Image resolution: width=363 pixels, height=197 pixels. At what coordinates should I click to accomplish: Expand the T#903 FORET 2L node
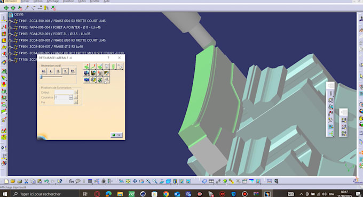pos(10,34)
